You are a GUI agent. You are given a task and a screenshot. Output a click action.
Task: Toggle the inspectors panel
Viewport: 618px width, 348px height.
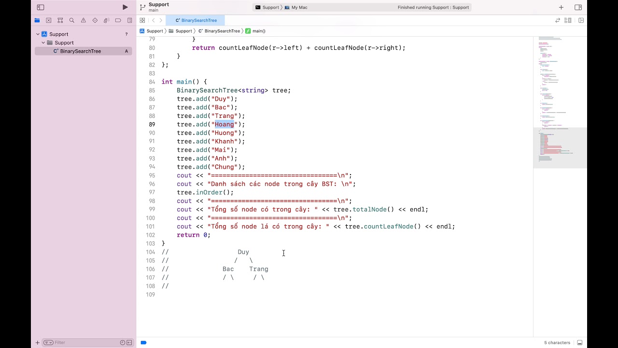[578, 7]
